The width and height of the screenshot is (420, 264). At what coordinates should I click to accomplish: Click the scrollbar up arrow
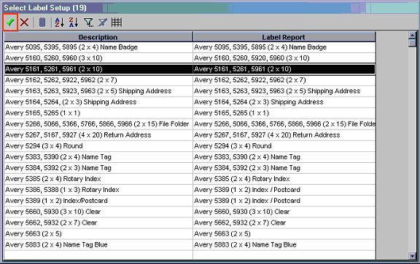412,35
